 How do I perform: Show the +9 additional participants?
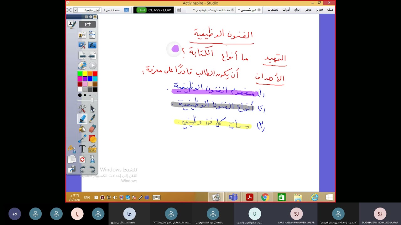(x=15, y=214)
